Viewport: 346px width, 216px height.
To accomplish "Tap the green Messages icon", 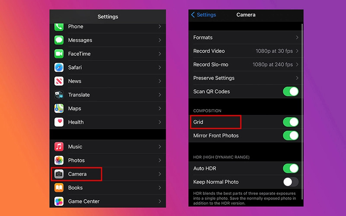I will (59, 40).
